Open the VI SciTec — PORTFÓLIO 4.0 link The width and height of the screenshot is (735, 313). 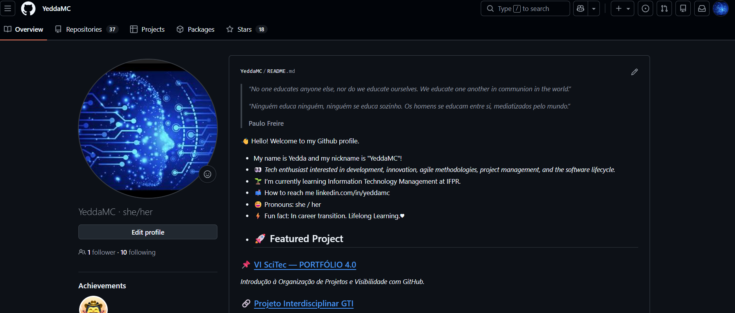pos(305,265)
